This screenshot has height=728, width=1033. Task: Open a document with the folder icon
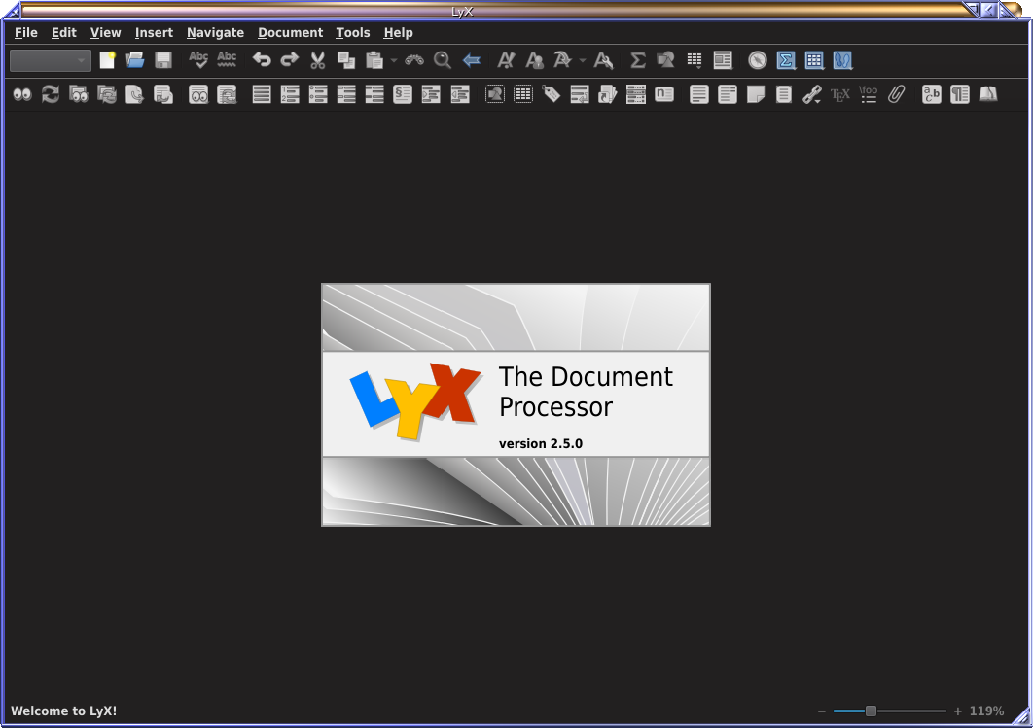(x=135, y=60)
